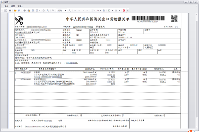Click the red Close Preview icon

click(124, 11)
